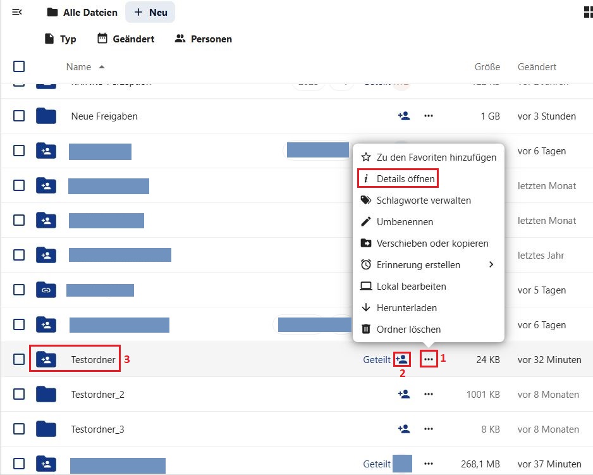
Task: Select the Testordner checkbox
Action: coord(19,359)
